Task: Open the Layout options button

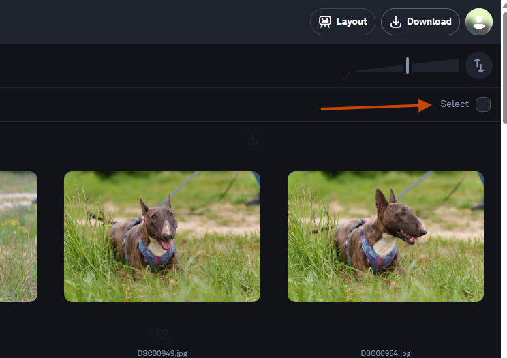Action: 343,22
